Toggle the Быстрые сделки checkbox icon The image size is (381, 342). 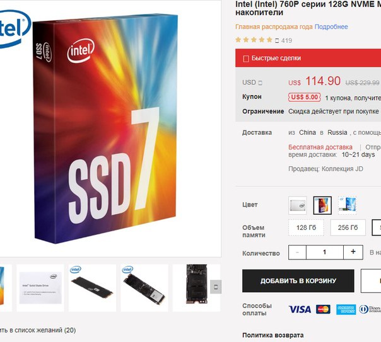pos(246,59)
